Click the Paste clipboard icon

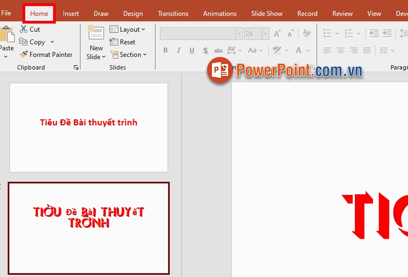point(7,34)
